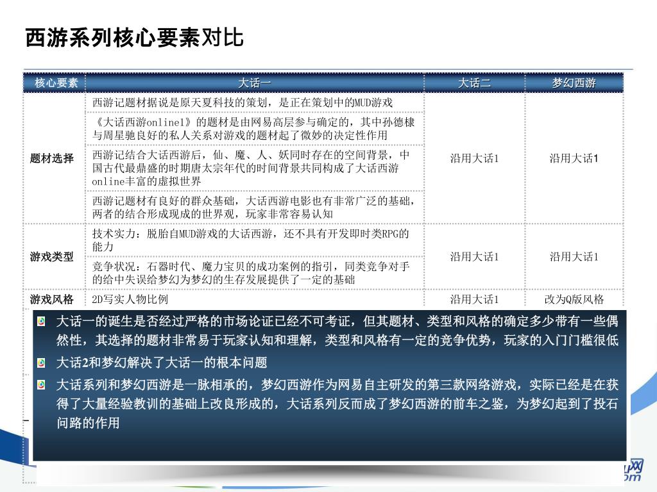Click the 游戏类型 row label
The width and height of the screenshot is (657, 492).
52,256
